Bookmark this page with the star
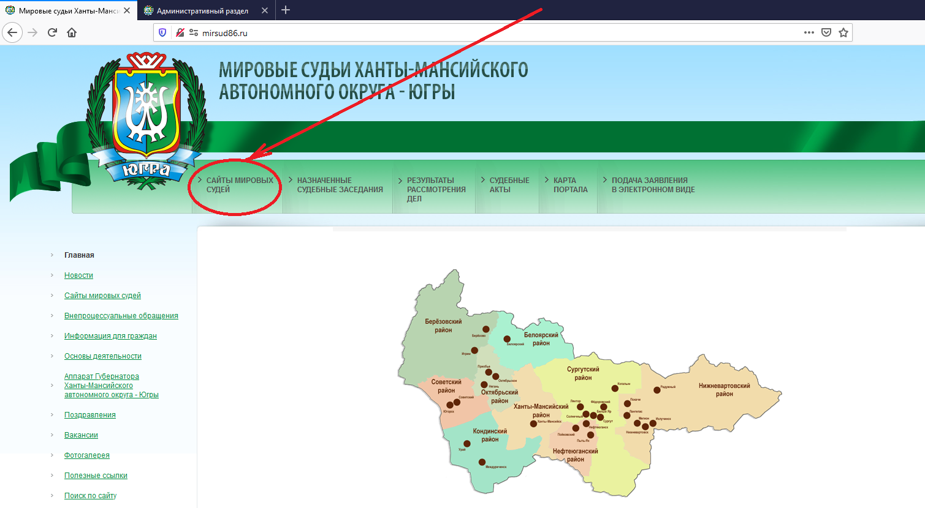The width and height of the screenshot is (925, 508). (x=843, y=32)
